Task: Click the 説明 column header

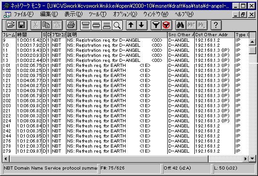Action: click(x=117, y=35)
